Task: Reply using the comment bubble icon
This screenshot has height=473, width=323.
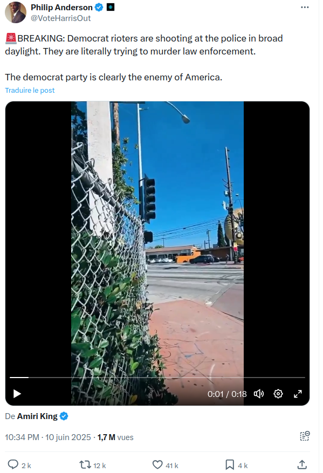Action: coord(13,464)
